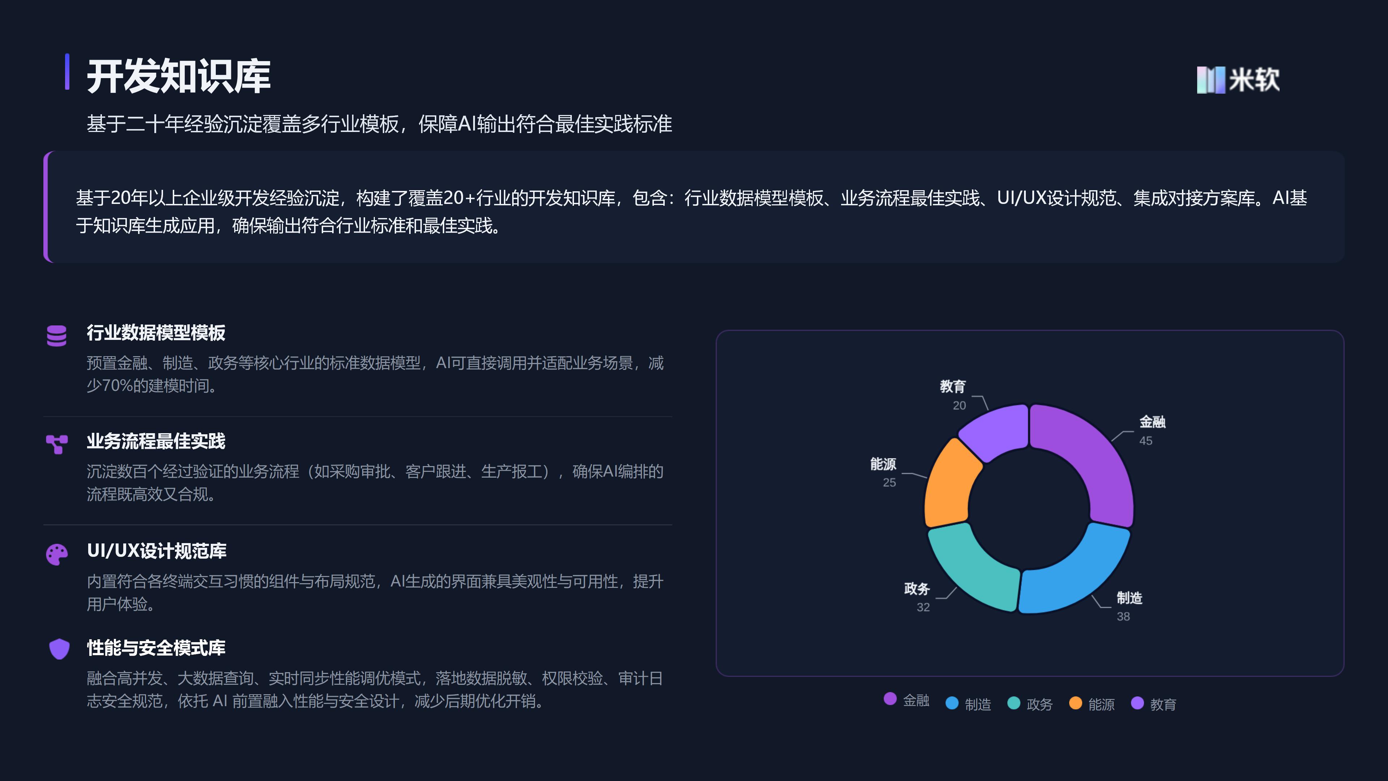The height and width of the screenshot is (781, 1388).
Task: Click the shield icon beside 性能与安全模式库
Action: click(59, 649)
